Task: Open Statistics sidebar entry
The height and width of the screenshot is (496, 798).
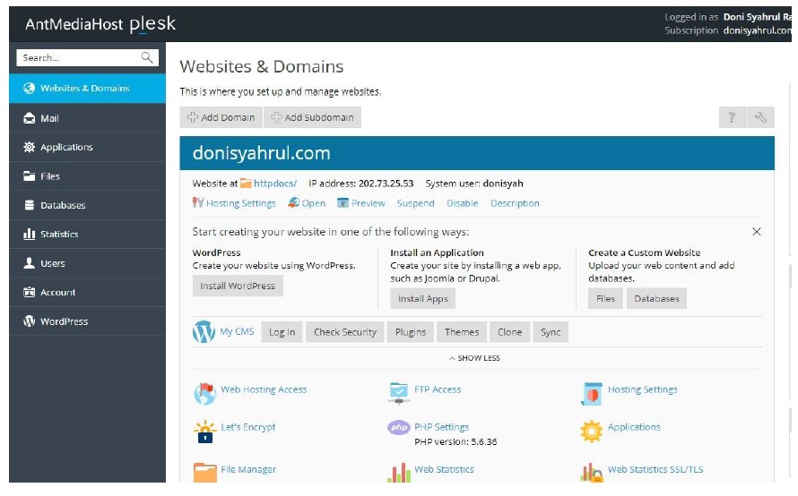Action: (87, 234)
